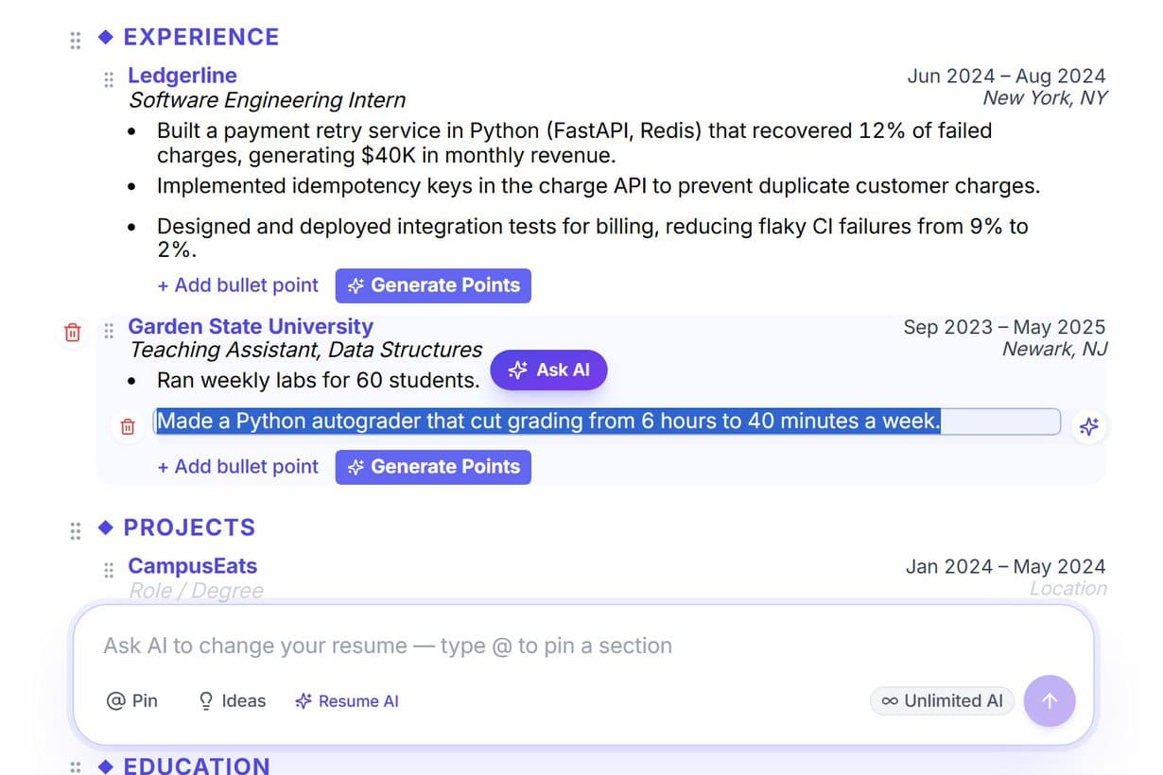Click the Location placeholder for CampusEats
The image size is (1163, 775).
[1068, 588]
